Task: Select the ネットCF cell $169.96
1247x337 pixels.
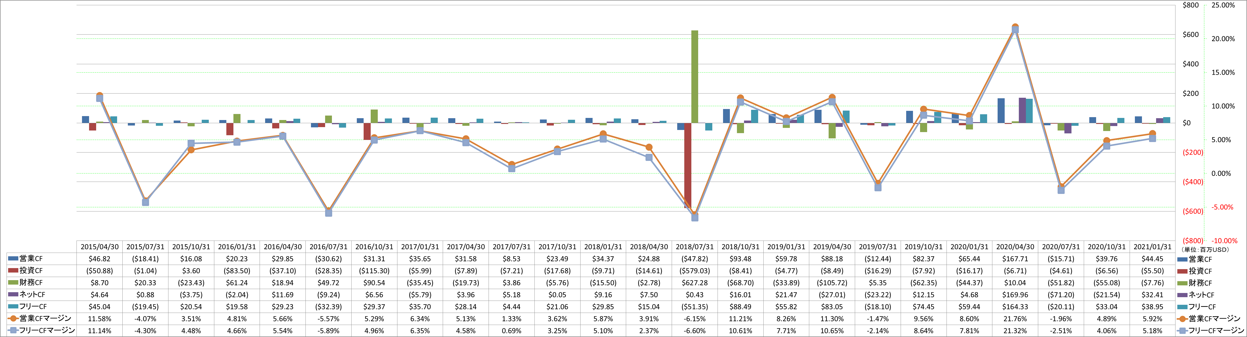Action: 1015,294
